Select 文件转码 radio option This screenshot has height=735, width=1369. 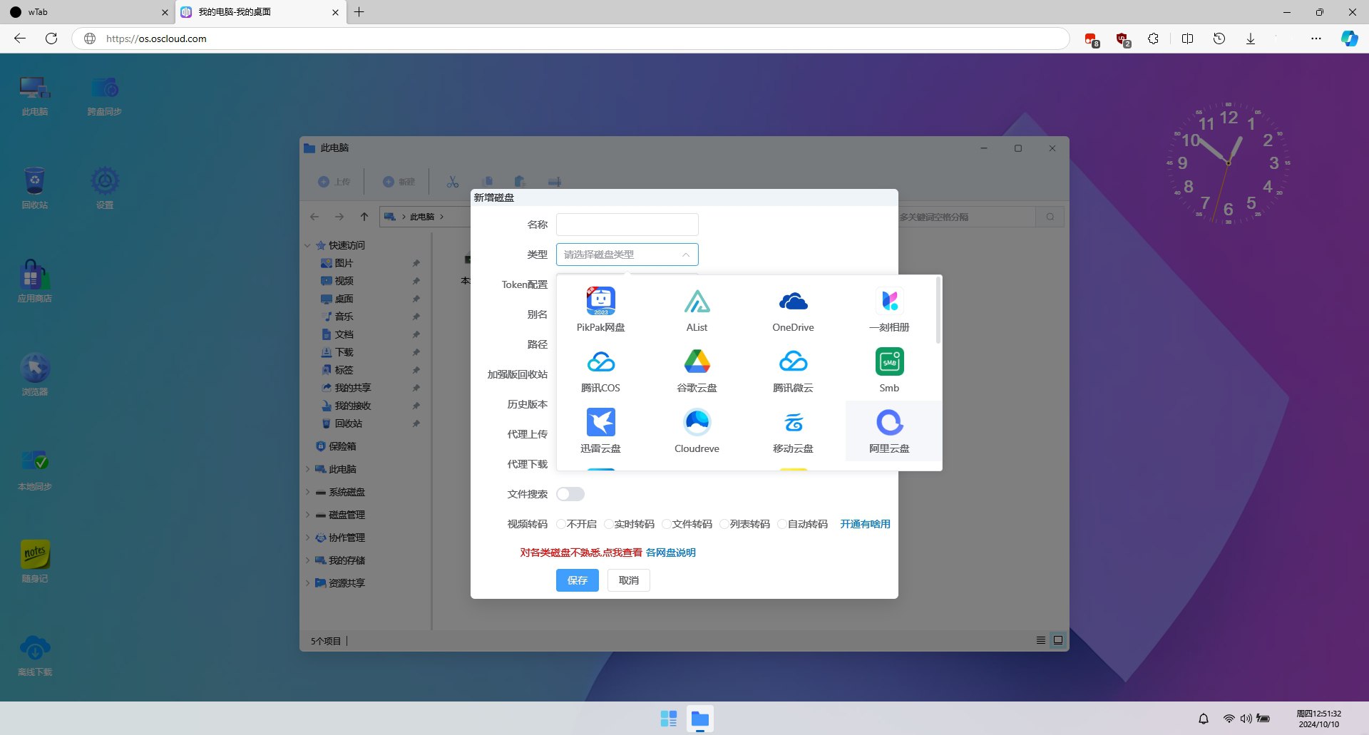[687, 524]
